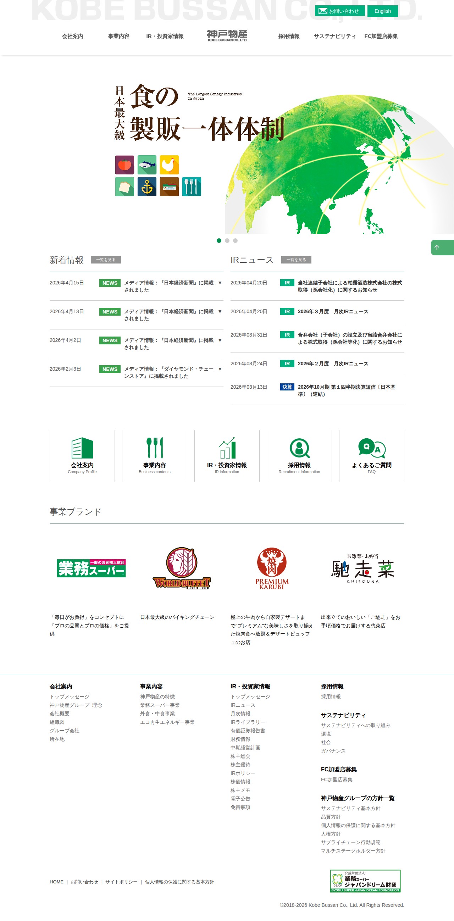Screen dimensions: 454x921
Task: Open 柏露酒造株式会社 share acquisition notice
Action: pyautogui.click(x=350, y=287)
